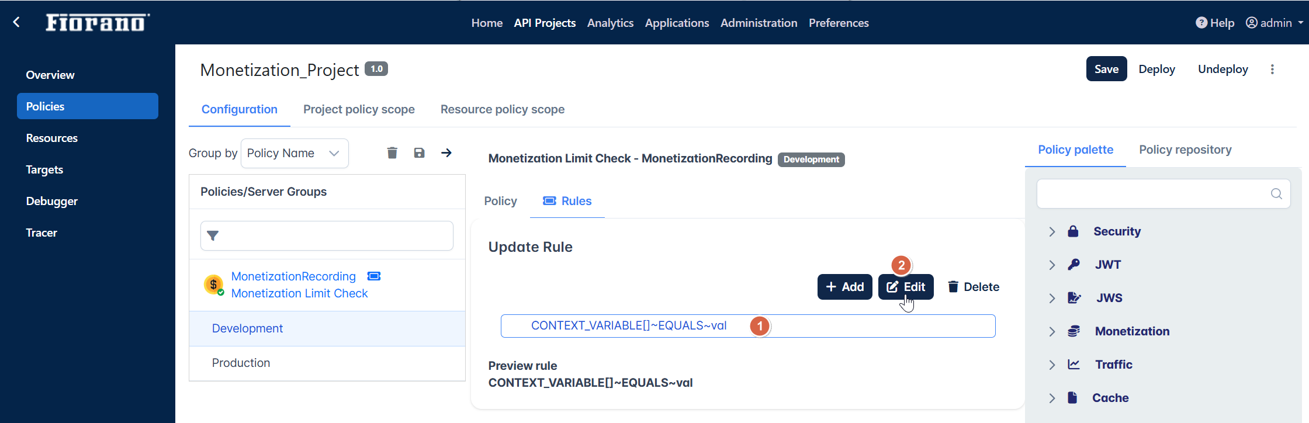Open the admin user menu
Screen dimensions: 1309x423
pyautogui.click(x=1275, y=23)
